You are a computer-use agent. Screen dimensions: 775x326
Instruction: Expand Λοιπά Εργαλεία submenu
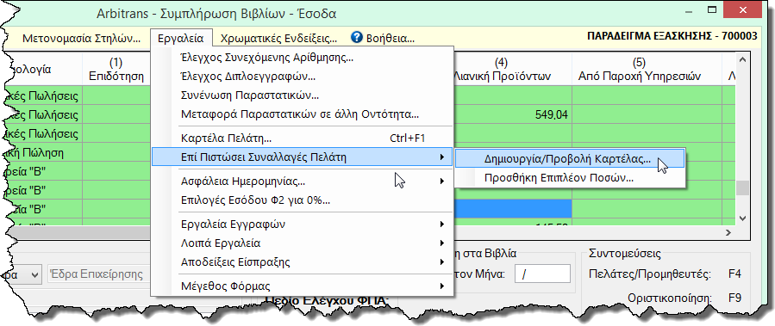point(302,243)
